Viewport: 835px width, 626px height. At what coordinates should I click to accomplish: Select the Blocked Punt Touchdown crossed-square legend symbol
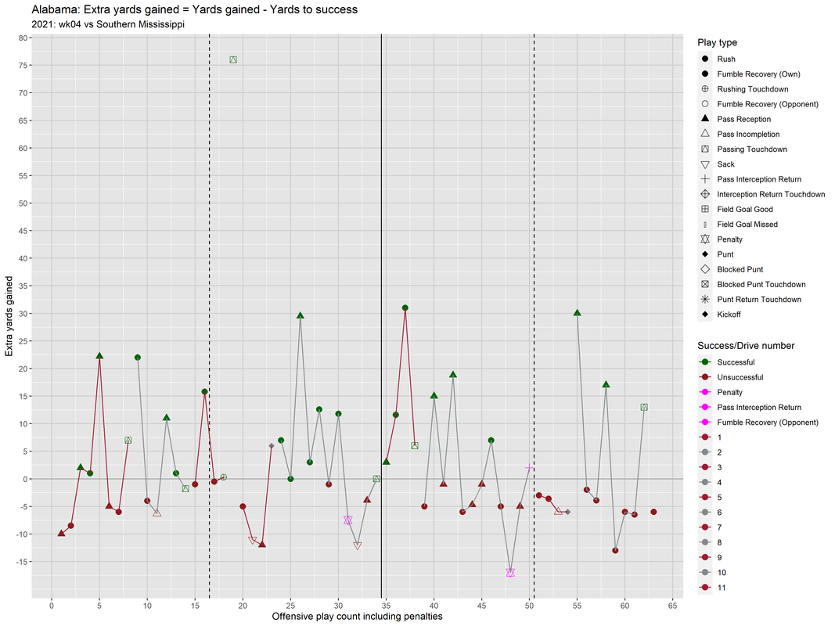point(705,284)
